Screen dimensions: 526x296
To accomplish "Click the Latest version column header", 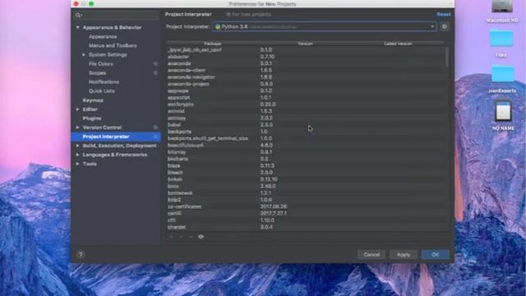I will pos(398,44).
